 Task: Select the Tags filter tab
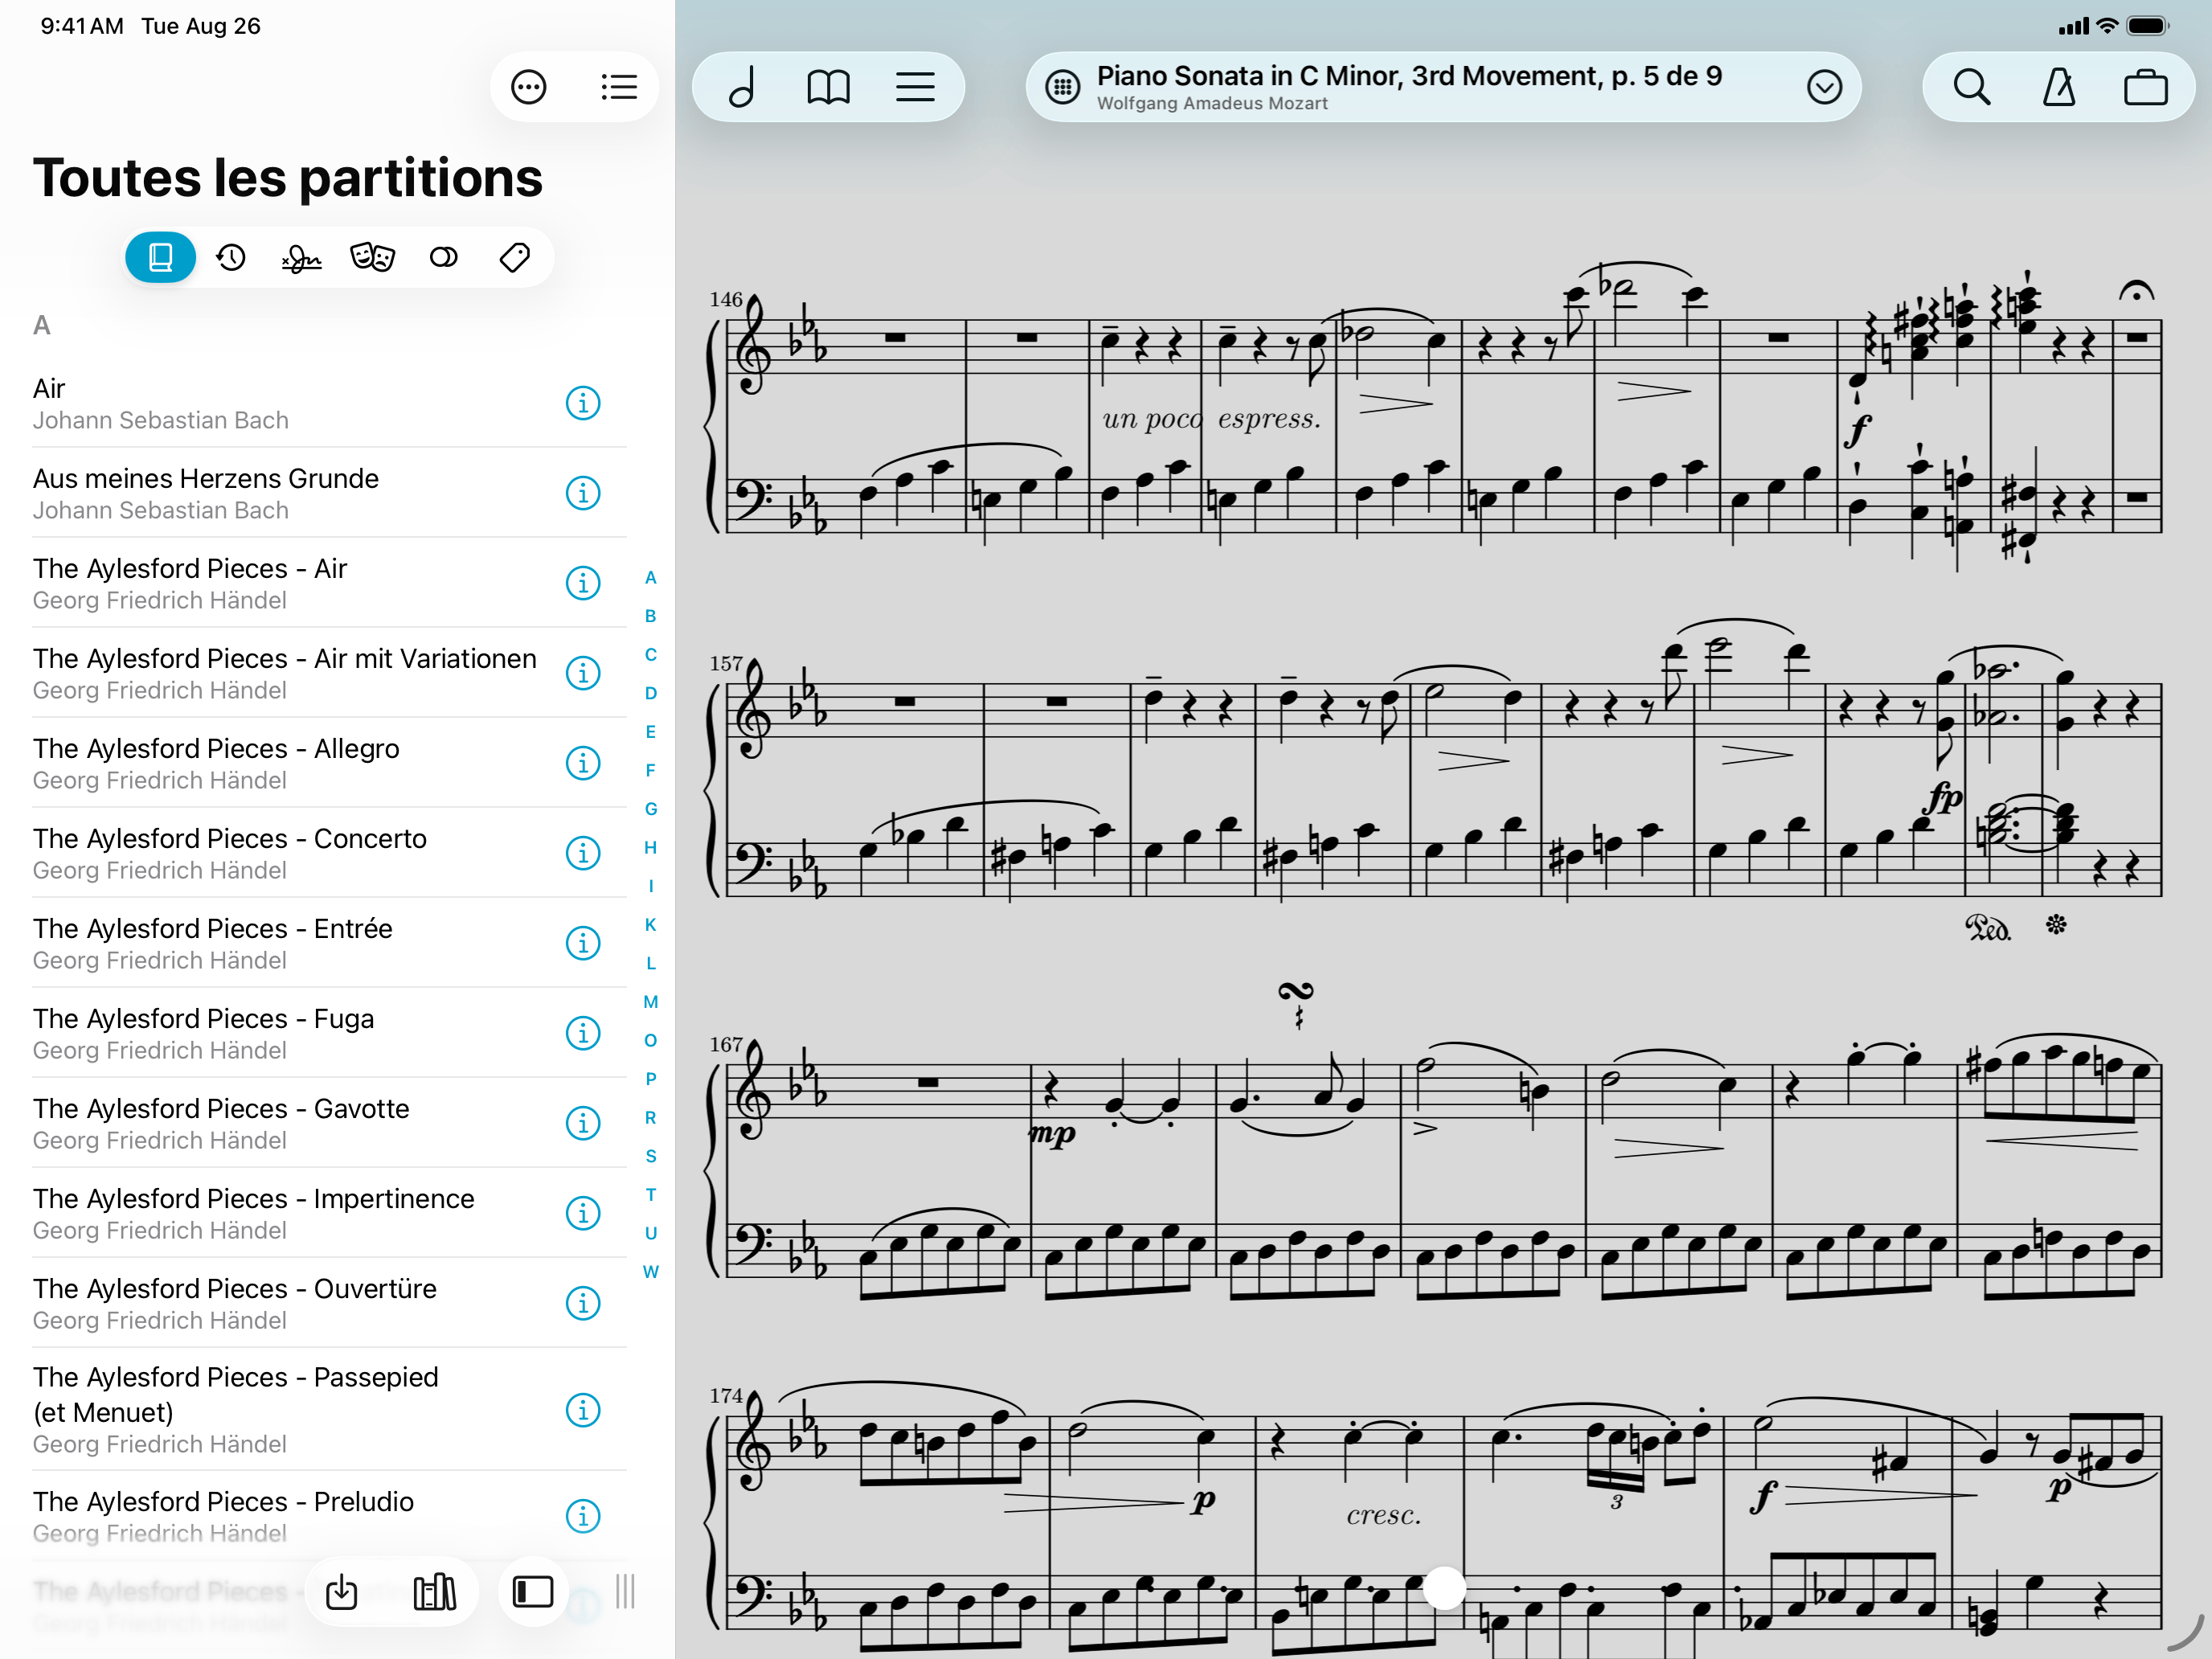point(514,258)
